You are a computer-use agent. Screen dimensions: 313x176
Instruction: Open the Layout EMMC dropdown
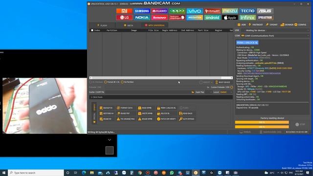[226, 92]
